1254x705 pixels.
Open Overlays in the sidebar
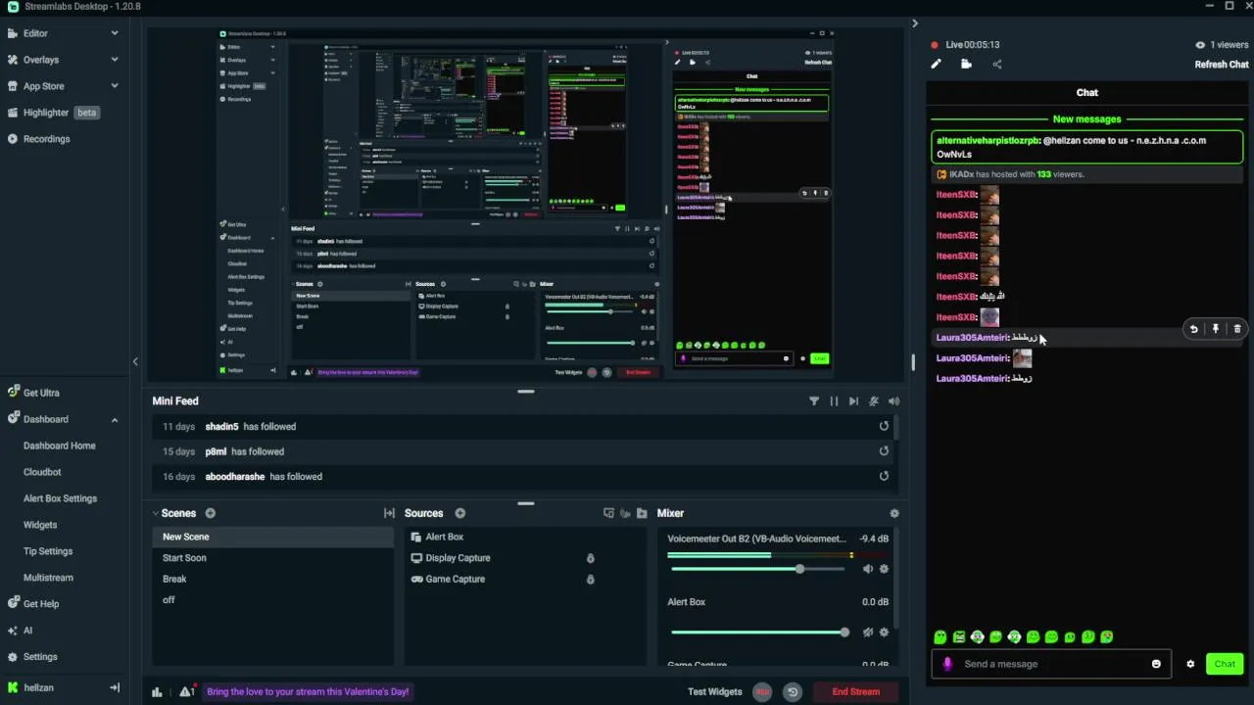(x=41, y=60)
